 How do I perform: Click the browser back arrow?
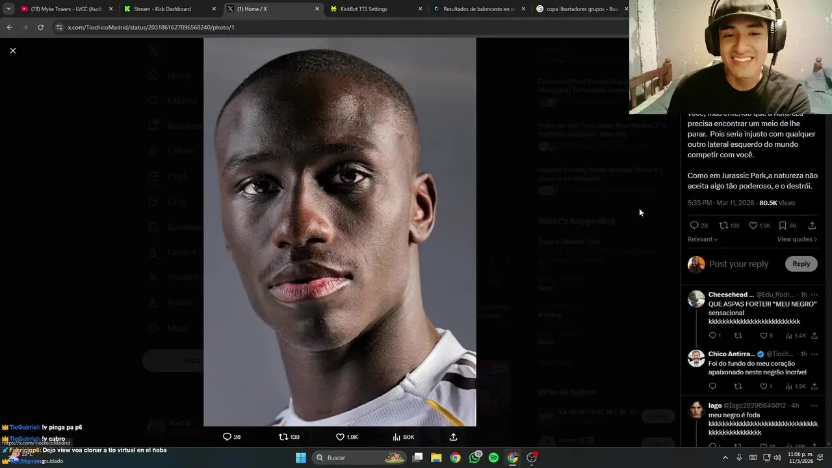[9, 27]
